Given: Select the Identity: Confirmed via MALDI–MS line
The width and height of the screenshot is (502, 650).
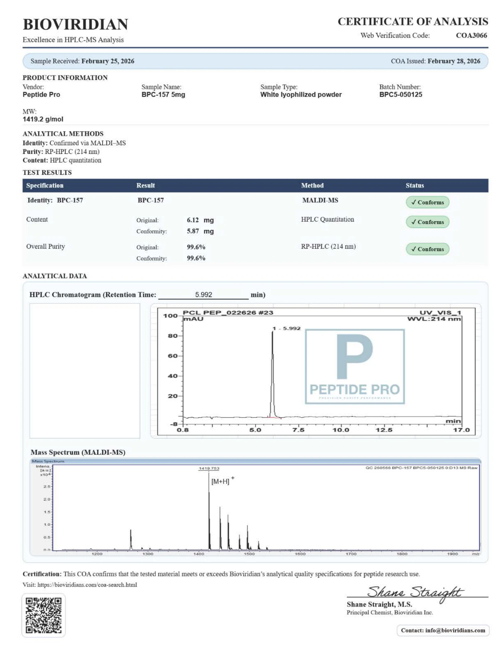Looking at the screenshot, I should [74, 143].
